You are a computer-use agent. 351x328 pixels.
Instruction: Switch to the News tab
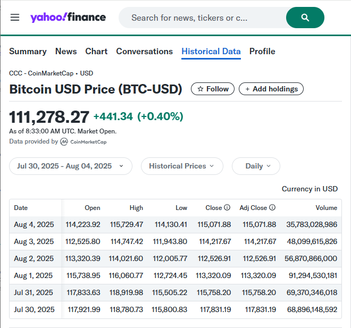click(66, 51)
